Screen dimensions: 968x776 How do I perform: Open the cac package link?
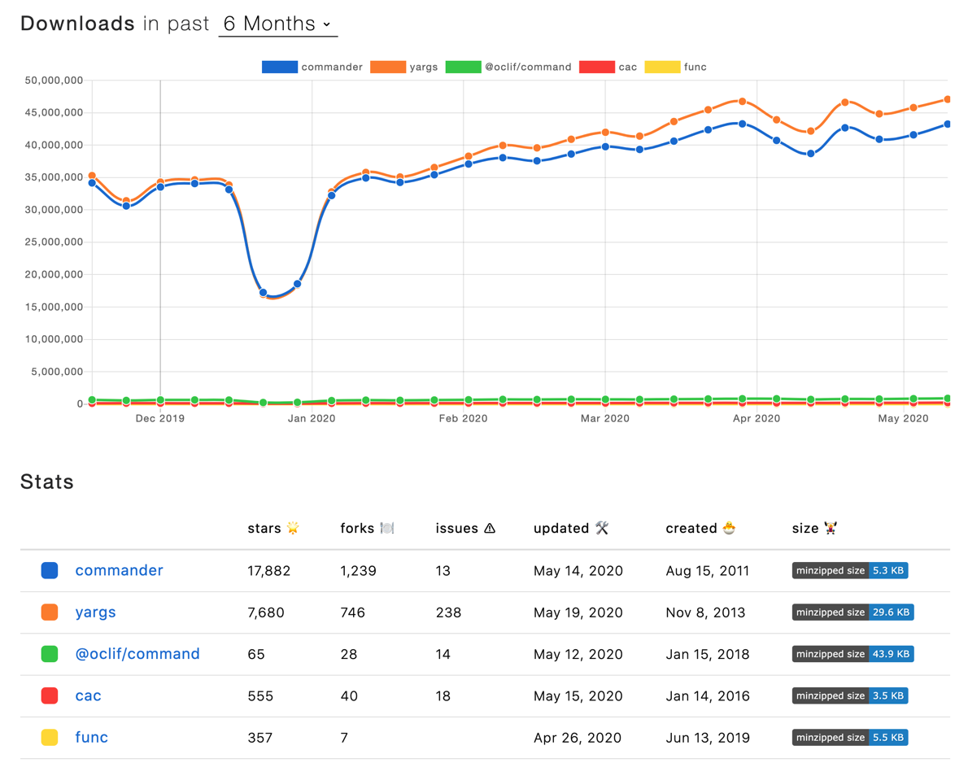[89, 695]
